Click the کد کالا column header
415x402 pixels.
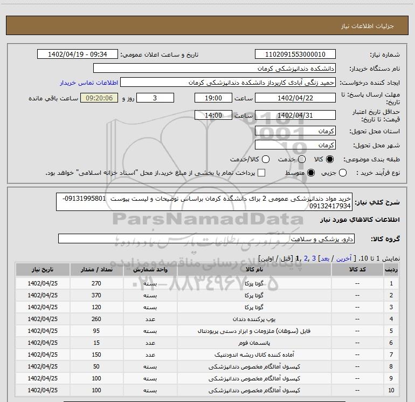[x=357, y=269]
